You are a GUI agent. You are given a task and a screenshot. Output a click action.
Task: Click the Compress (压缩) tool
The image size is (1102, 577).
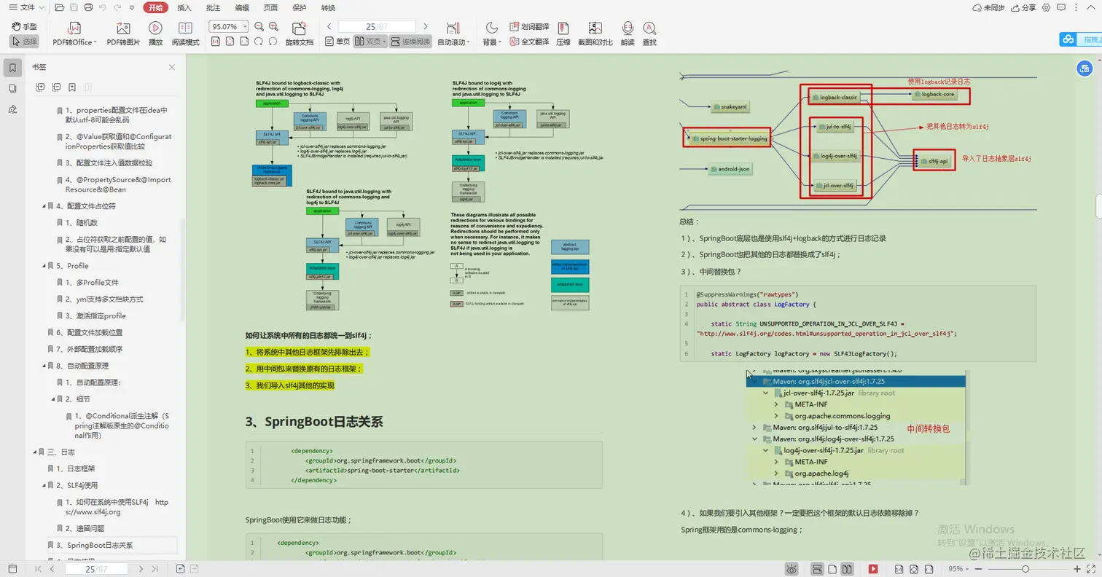pos(563,34)
